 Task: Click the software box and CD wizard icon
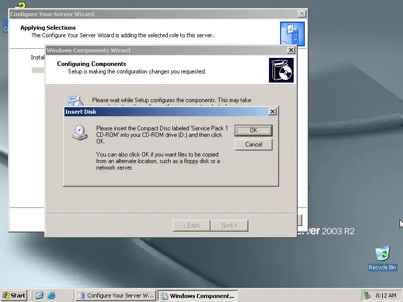(281, 70)
